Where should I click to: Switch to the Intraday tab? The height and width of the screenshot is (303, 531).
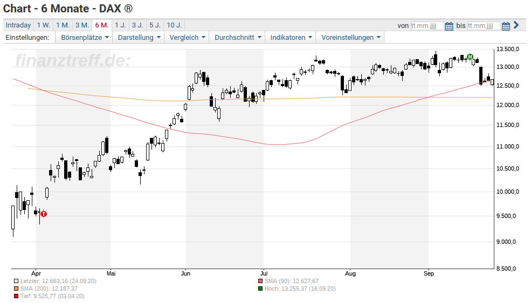pos(18,25)
